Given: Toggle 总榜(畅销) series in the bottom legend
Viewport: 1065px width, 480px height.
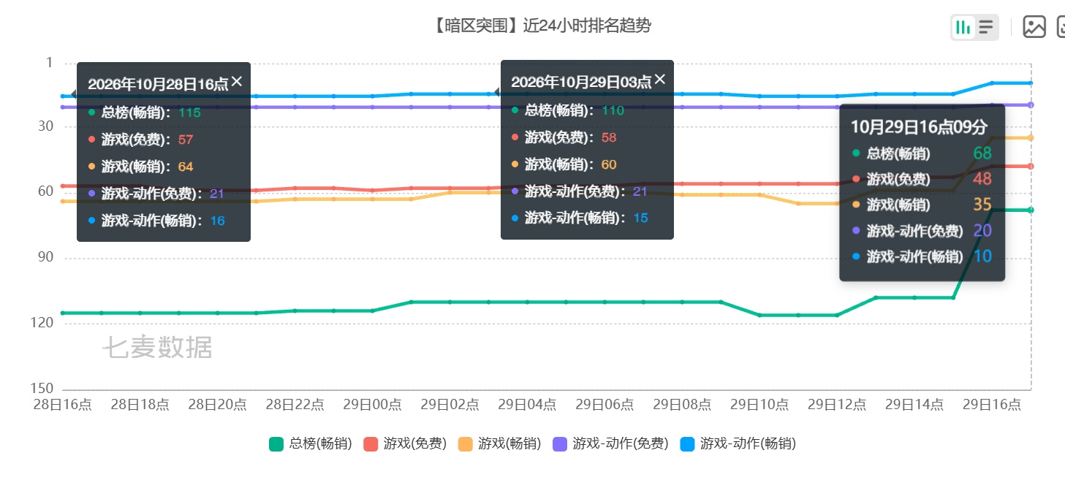Looking at the screenshot, I should pyautogui.click(x=311, y=443).
